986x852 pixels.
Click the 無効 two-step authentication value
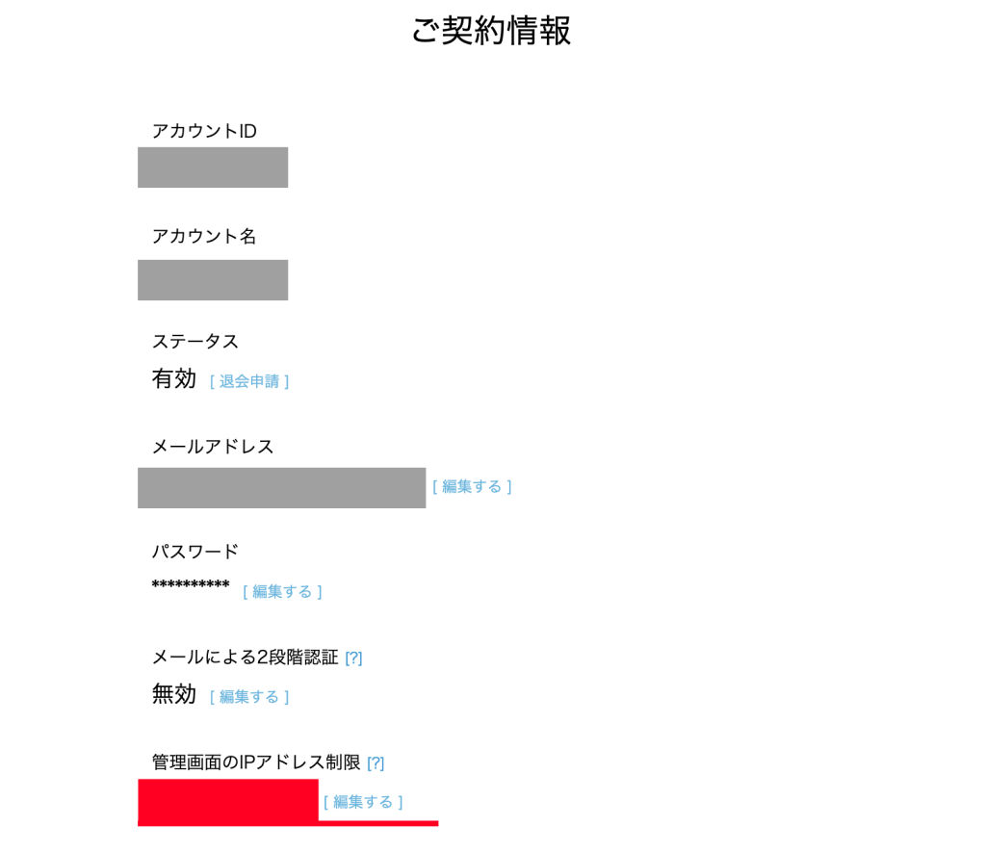174,693
